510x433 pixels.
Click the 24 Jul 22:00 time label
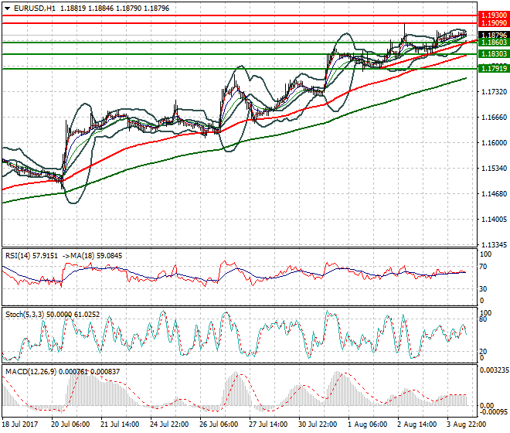[169, 424]
